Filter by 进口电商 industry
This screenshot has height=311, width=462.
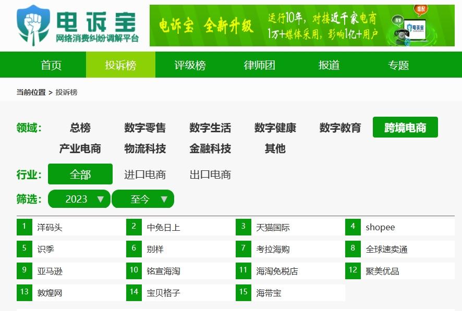pos(145,174)
